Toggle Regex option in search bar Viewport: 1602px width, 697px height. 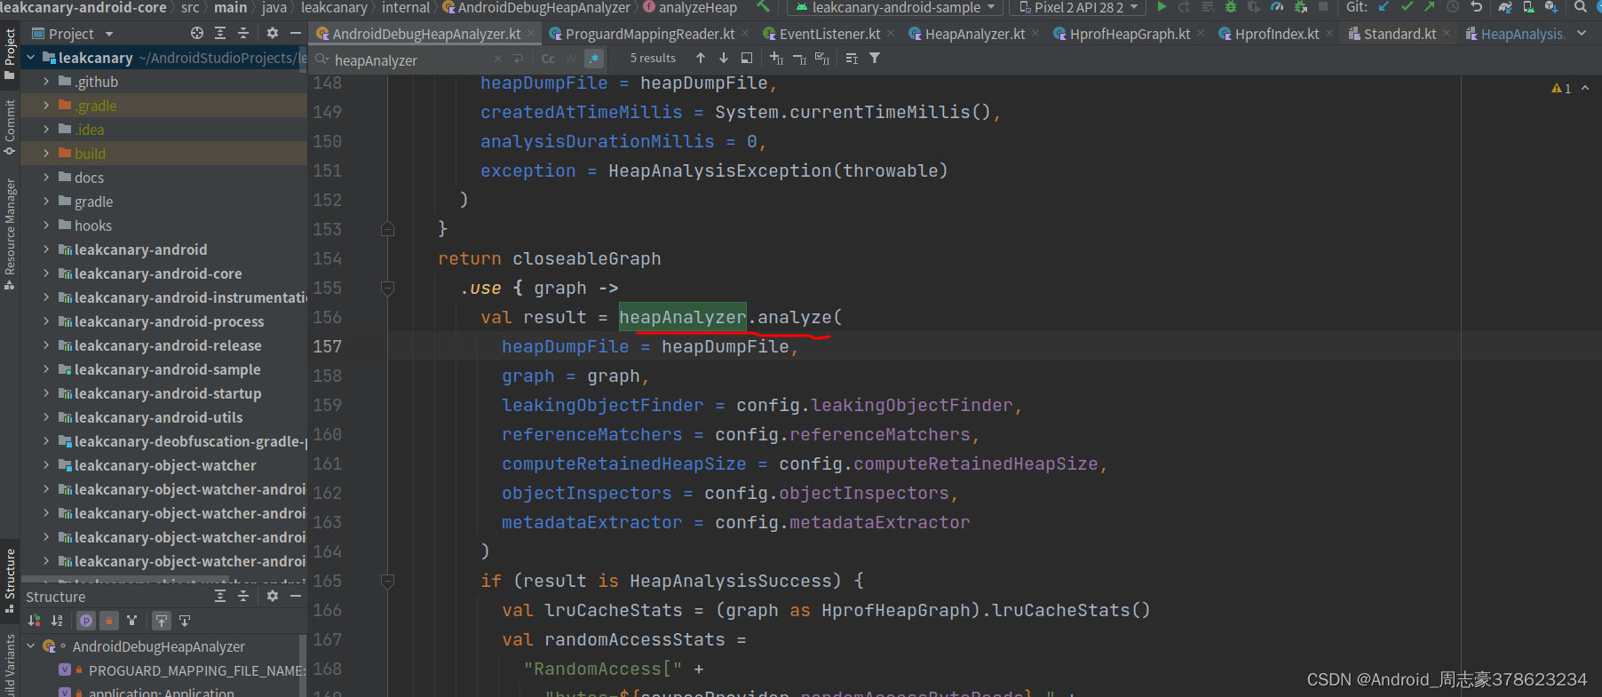click(594, 59)
